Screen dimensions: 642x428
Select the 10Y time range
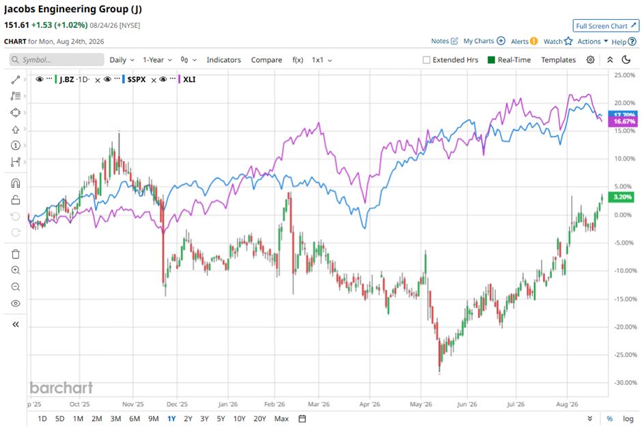pos(239,418)
